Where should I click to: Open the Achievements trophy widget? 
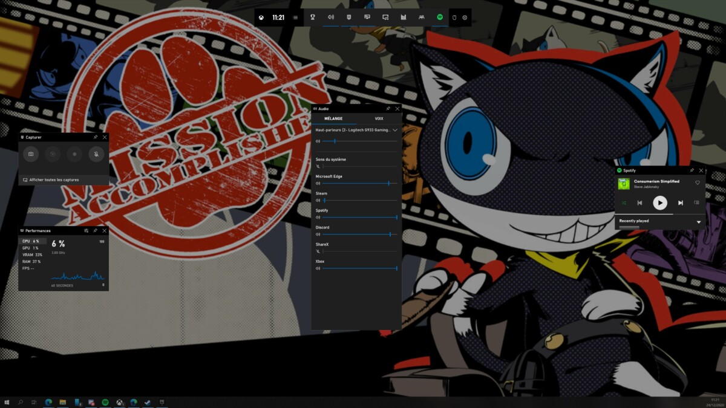coord(313,18)
